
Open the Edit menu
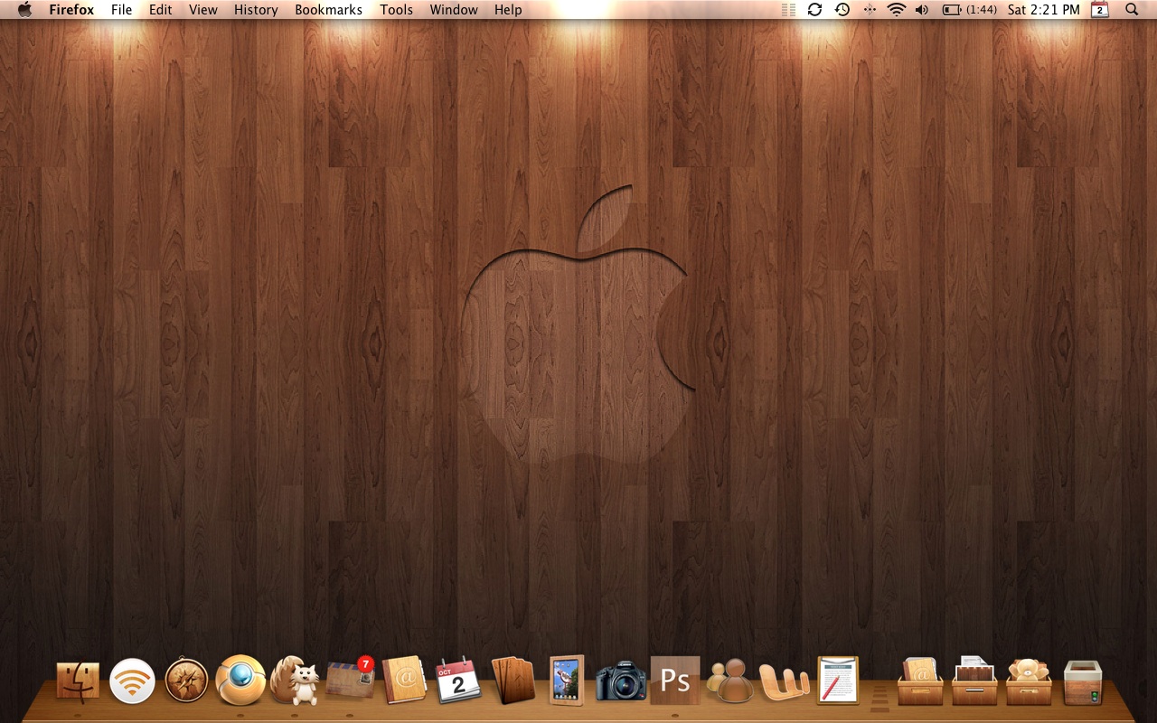click(161, 10)
